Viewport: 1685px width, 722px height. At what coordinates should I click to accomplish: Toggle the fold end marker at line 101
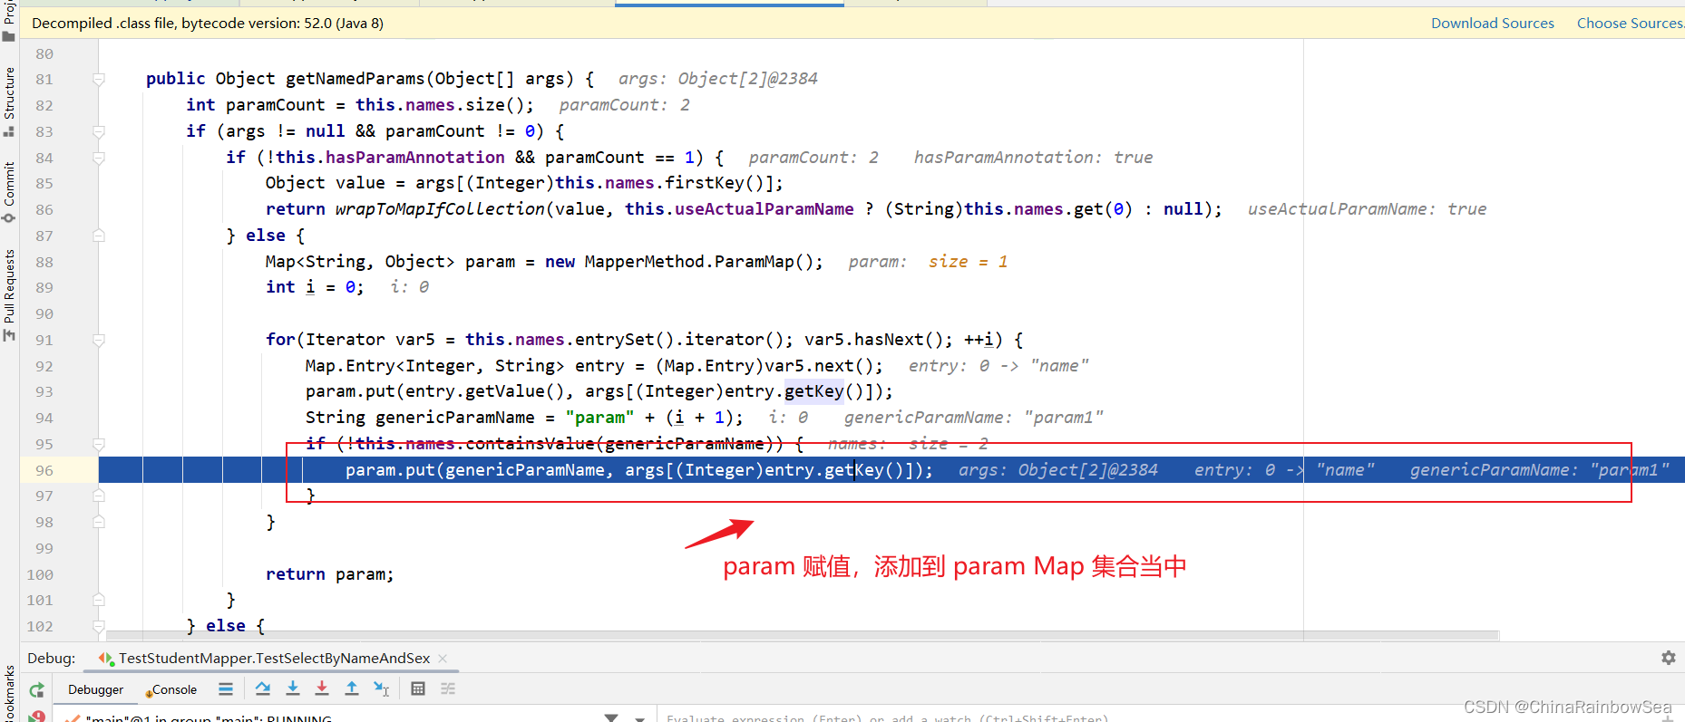(x=99, y=601)
